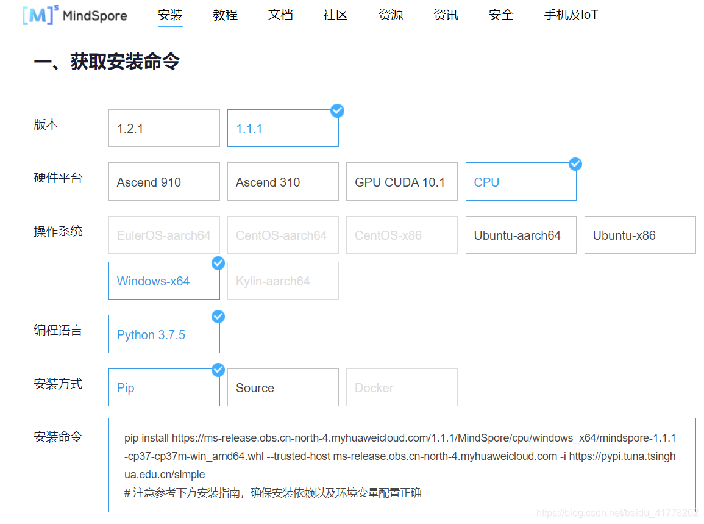This screenshot has width=704, height=524.
Task: Select the Kylin-aarch64 option
Action: (283, 281)
